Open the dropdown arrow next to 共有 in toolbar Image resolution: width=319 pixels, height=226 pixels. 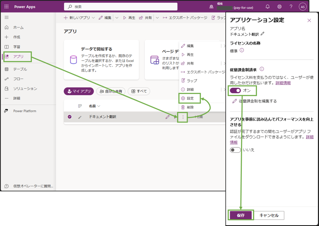click(x=157, y=18)
